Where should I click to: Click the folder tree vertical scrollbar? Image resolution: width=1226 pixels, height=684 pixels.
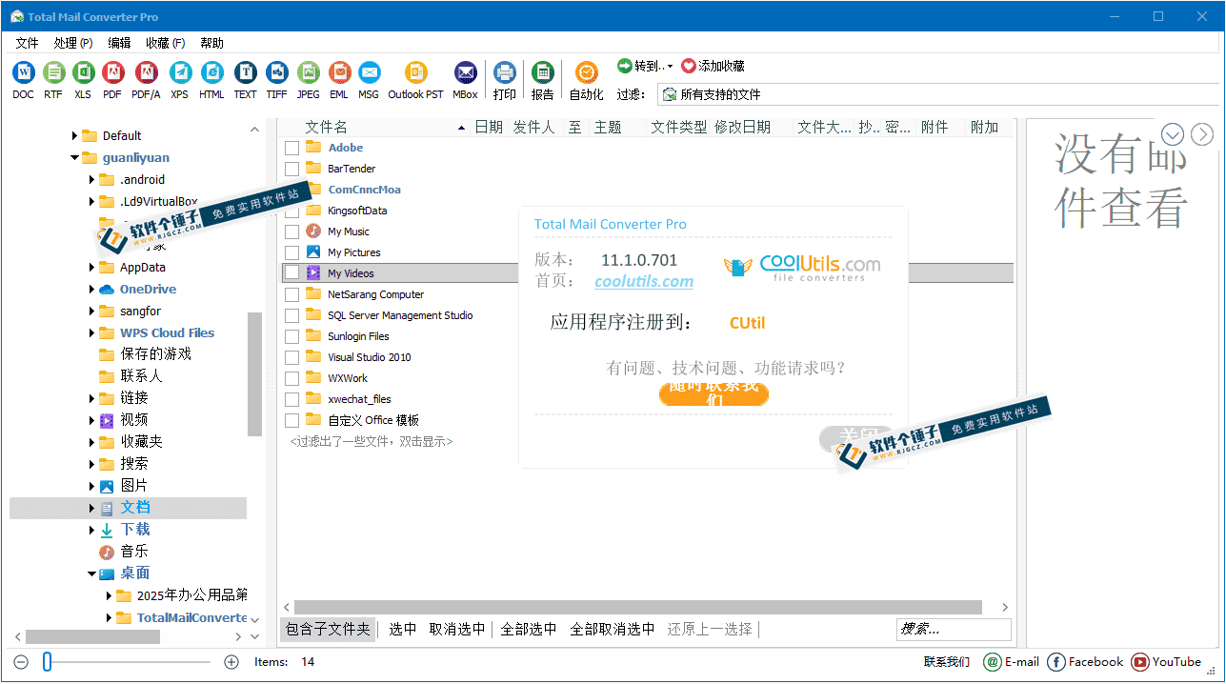click(254, 373)
